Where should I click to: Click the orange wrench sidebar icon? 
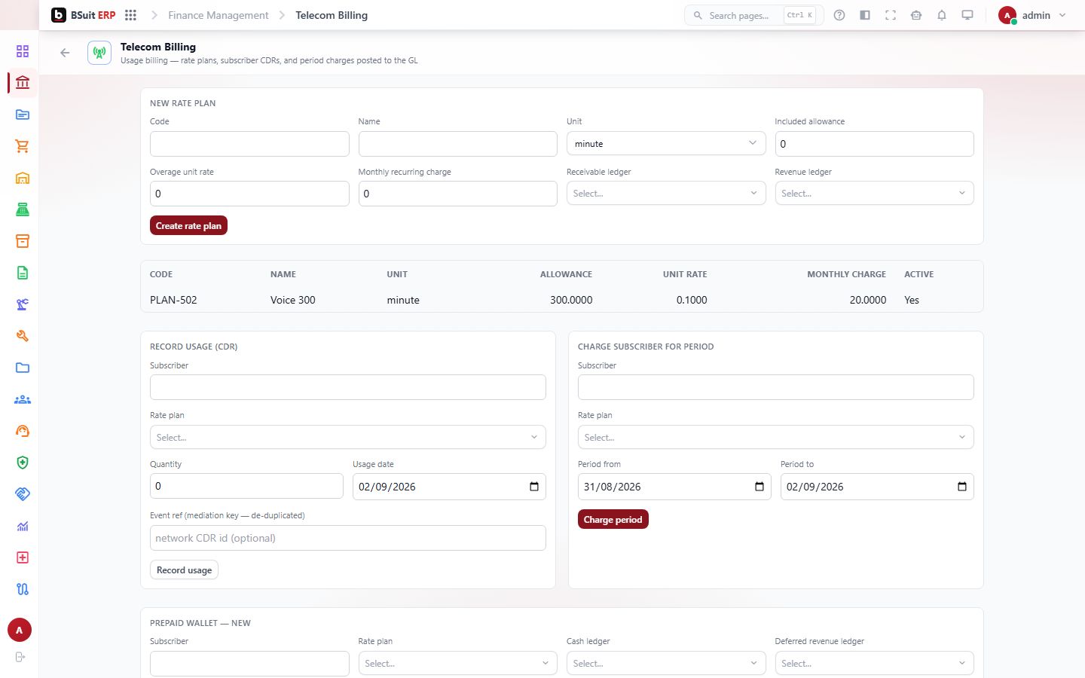23,336
